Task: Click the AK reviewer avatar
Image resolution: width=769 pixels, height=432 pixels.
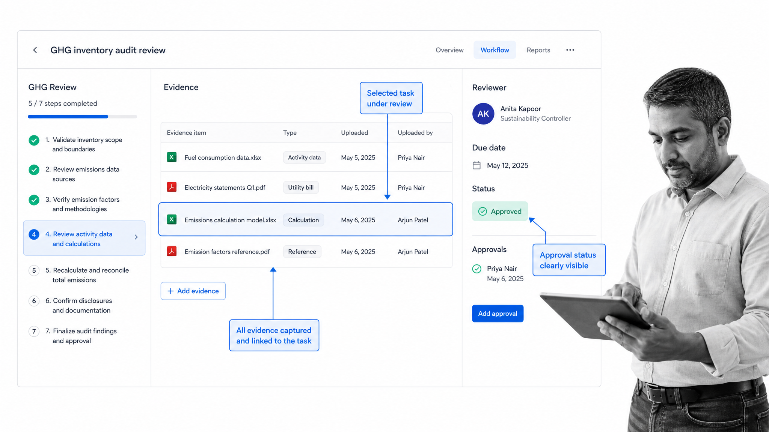Action: click(x=483, y=114)
